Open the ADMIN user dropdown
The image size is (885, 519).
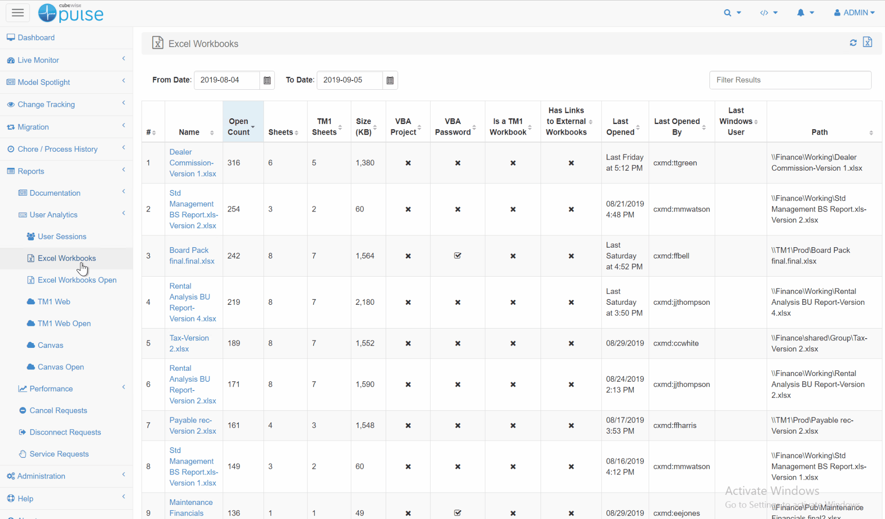click(854, 13)
